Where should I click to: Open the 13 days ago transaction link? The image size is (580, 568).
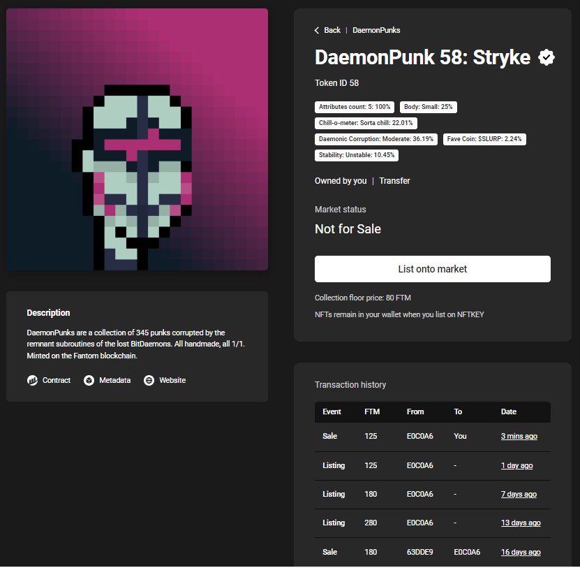[521, 523]
